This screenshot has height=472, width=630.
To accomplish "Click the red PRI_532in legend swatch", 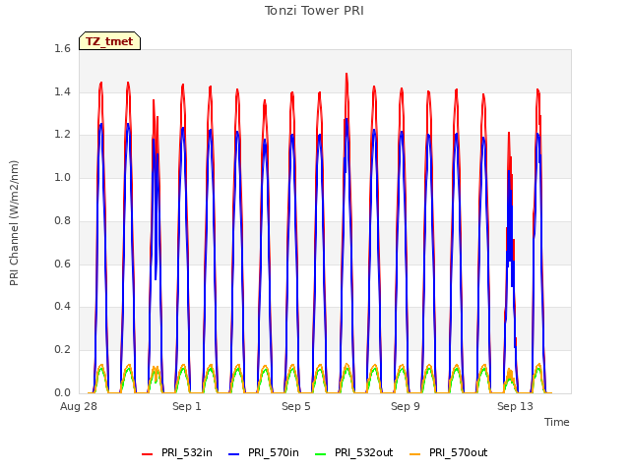I will pyautogui.click(x=147, y=454).
